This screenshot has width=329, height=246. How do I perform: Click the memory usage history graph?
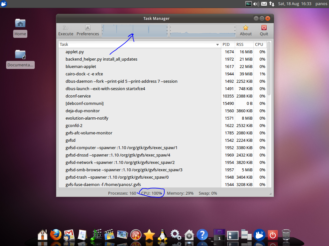click(203, 30)
